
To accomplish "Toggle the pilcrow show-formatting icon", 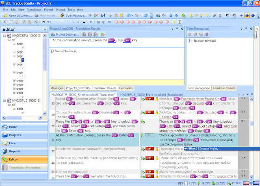I will 227,15.
